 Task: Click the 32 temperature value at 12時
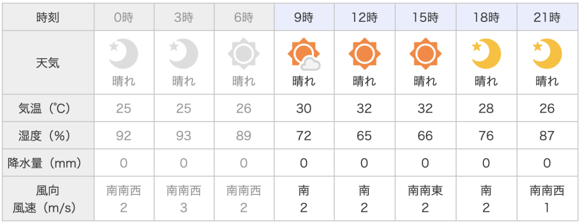click(x=364, y=108)
